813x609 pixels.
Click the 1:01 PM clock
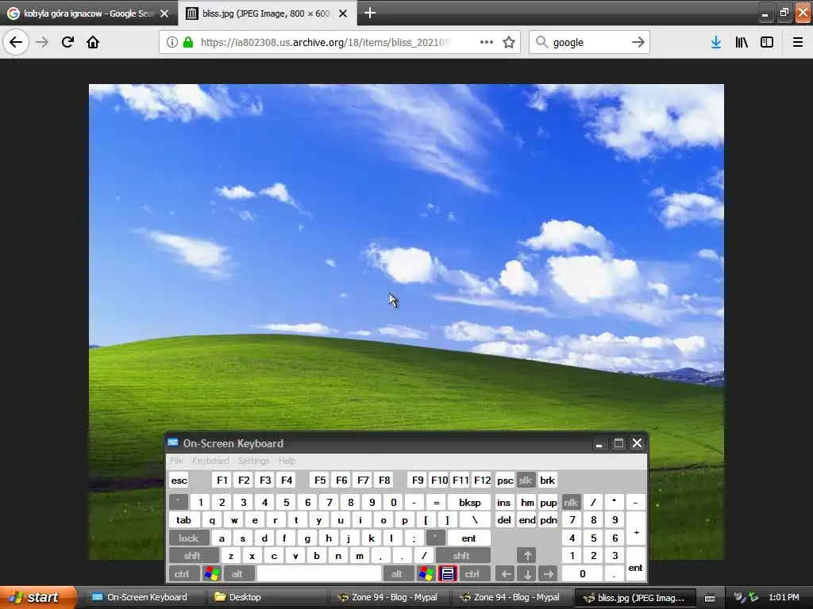tap(784, 597)
